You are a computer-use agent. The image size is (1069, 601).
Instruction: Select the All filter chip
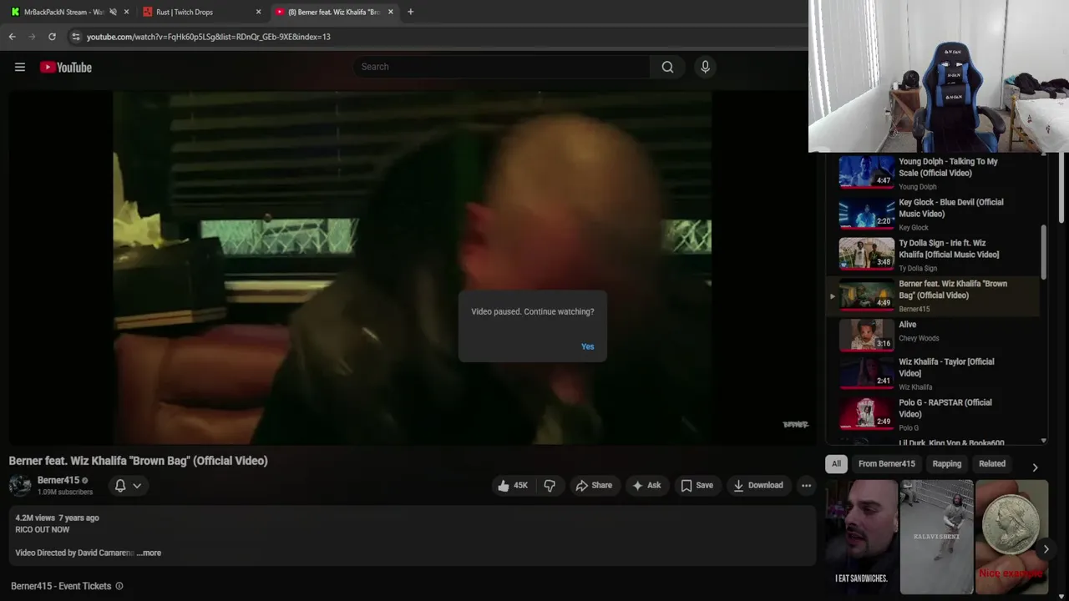pyautogui.click(x=836, y=463)
